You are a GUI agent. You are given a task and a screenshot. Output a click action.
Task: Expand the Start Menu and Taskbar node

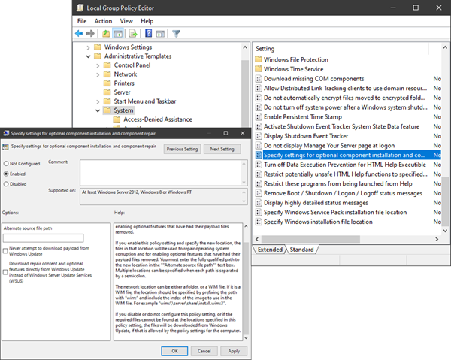coord(97,101)
